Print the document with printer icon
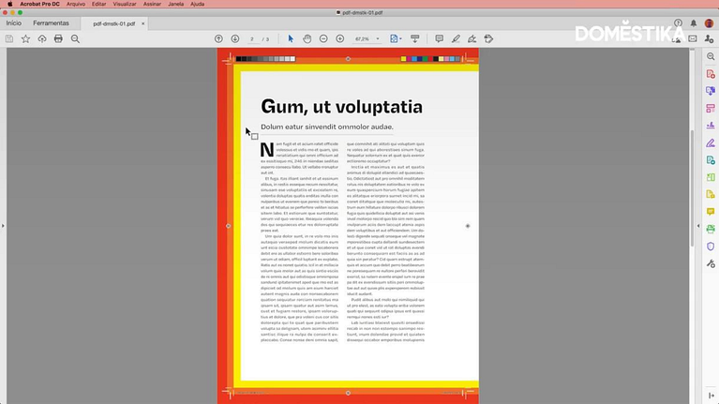Viewport: 719px width, 404px height. tap(58, 38)
